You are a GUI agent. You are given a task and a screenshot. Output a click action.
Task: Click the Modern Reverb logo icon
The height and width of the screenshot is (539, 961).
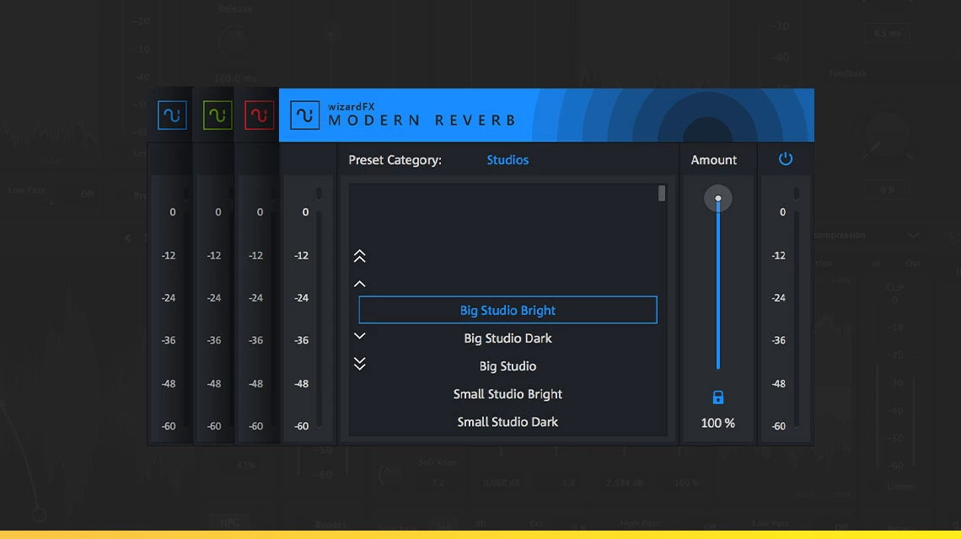click(x=304, y=115)
